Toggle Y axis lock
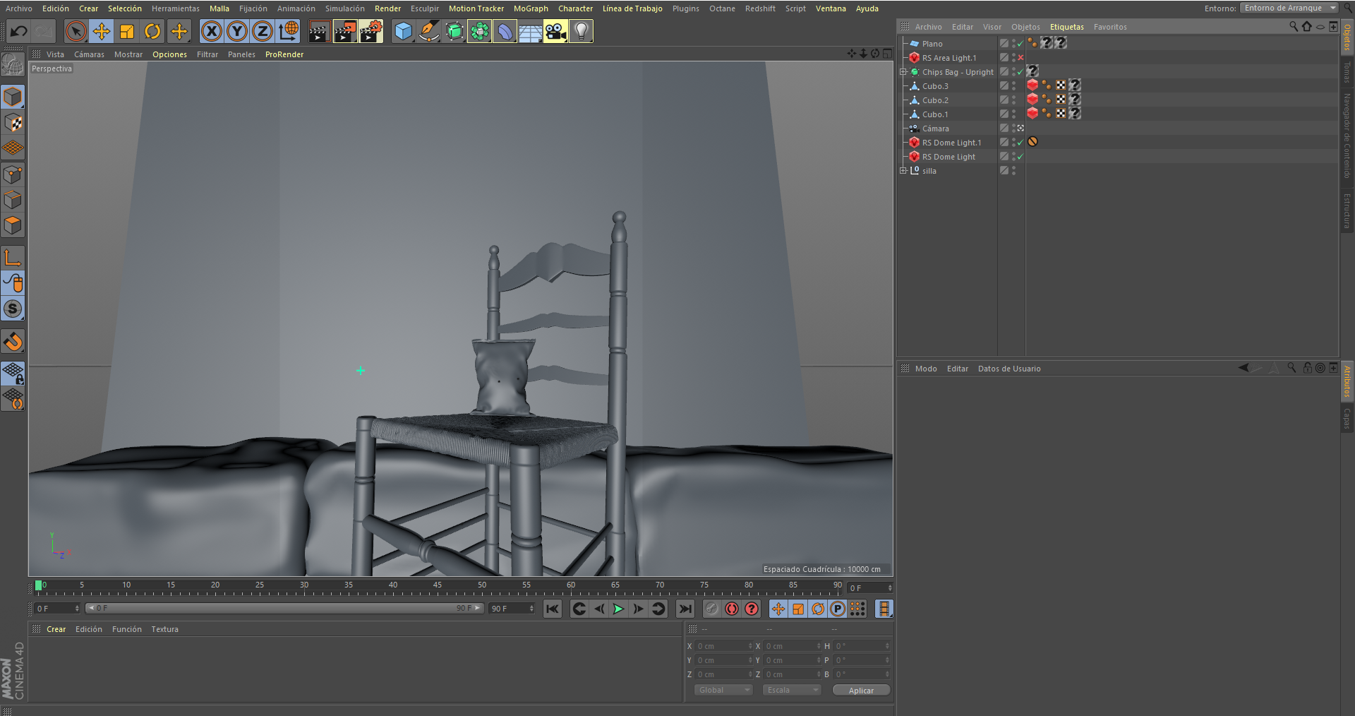 (237, 31)
